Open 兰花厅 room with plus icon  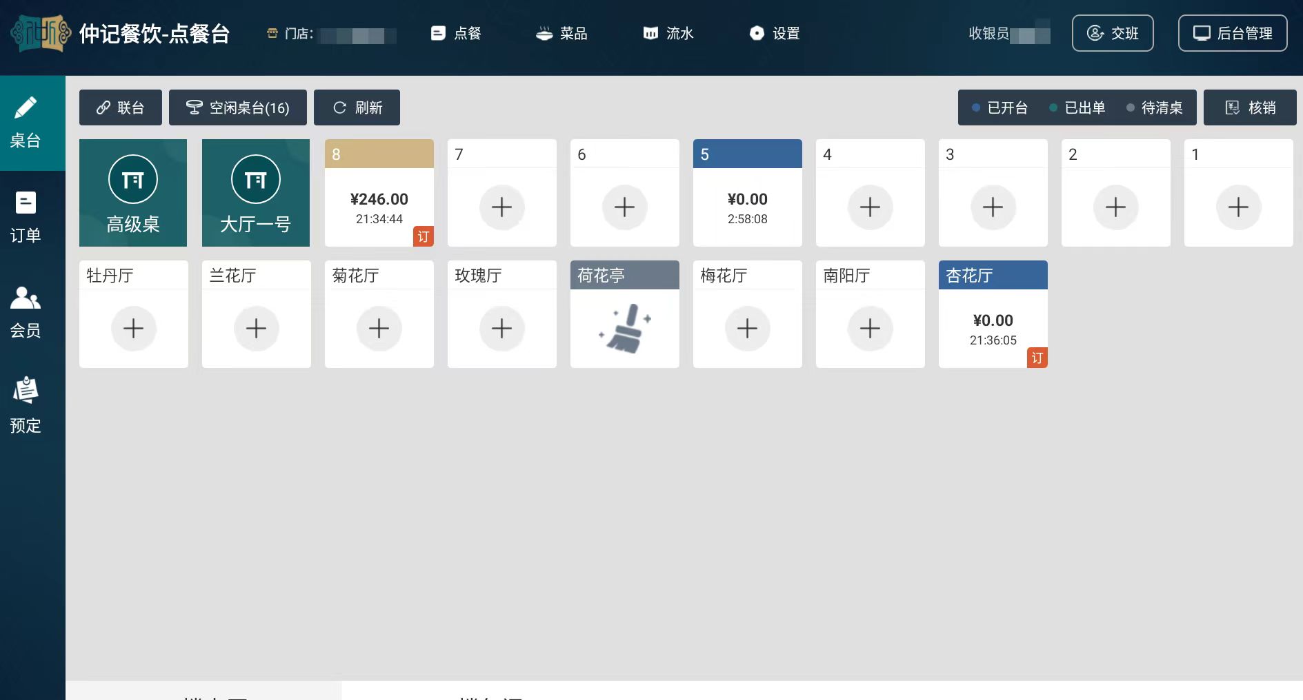tap(257, 314)
